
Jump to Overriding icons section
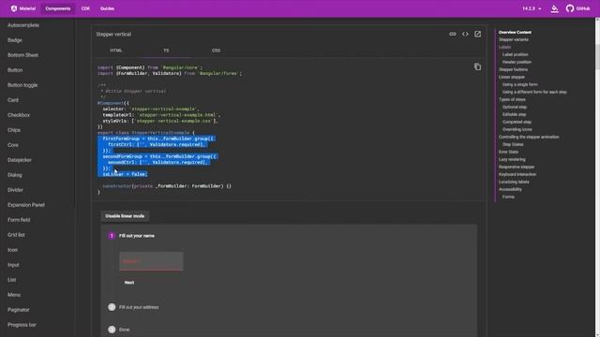pos(517,129)
